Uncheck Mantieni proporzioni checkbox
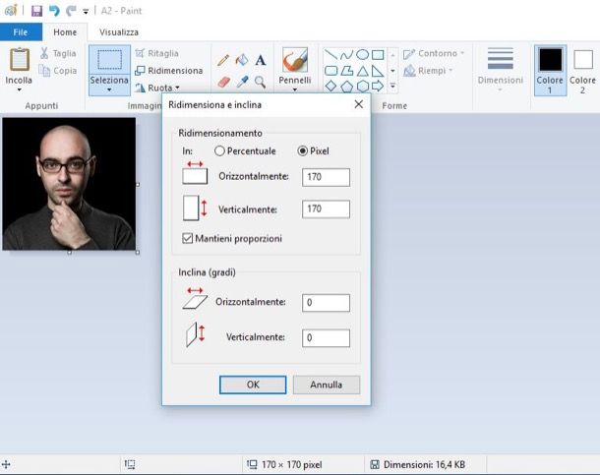The width and height of the screenshot is (600, 475). point(187,238)
